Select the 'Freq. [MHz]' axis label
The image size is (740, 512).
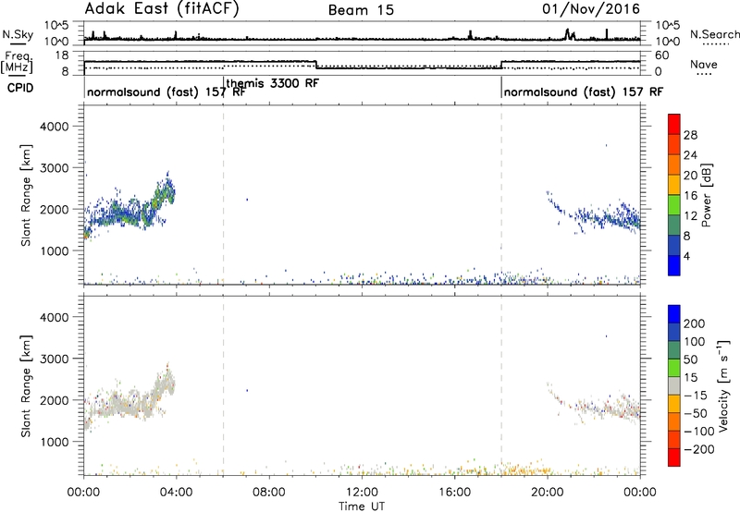[18, 63]
